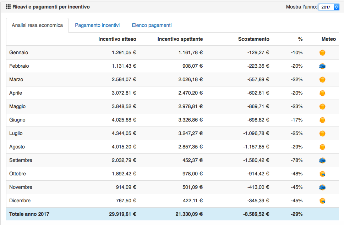Screen dimensions: 344x225
Task: Click the sun icon in the Marzo row
Action: click(x=322, y=80)
